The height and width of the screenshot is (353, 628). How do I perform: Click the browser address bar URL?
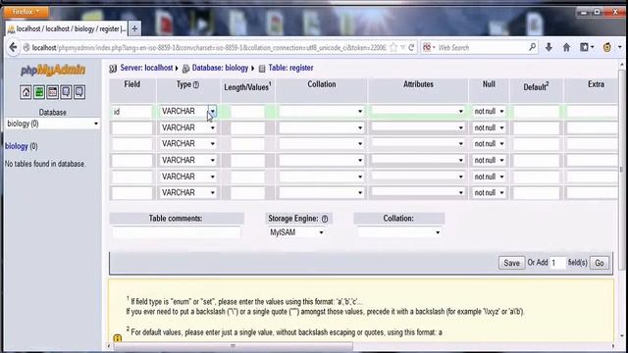point(208,48)
